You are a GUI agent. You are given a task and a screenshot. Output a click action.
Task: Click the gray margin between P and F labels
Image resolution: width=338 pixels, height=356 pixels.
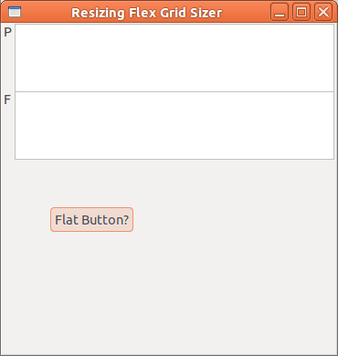[x=7, y=66]
